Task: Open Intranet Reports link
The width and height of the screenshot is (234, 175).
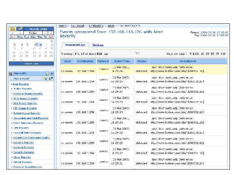Action: pos(23,143)
